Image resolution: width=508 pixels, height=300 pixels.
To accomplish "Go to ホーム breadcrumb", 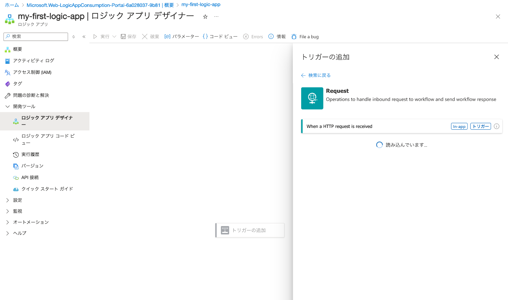I will [12, 5].
